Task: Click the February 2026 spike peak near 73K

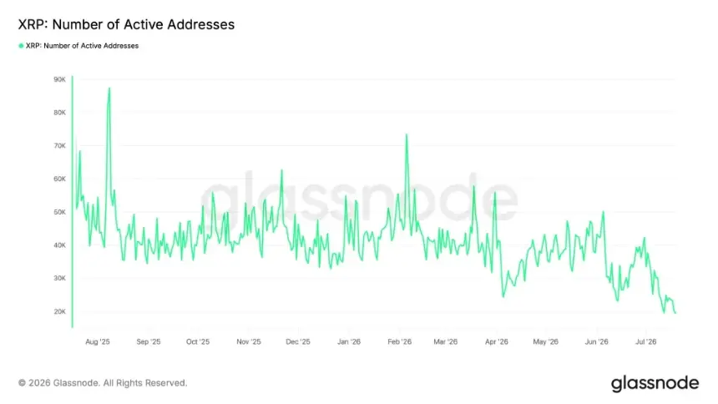Action: [406, 134]
